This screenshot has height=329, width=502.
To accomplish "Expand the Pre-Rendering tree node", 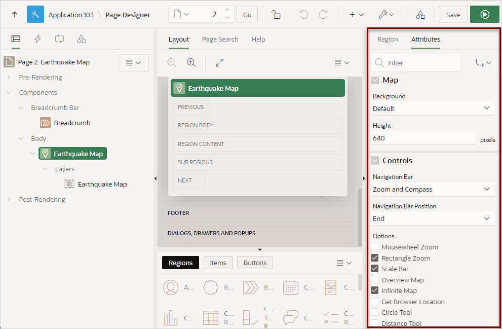I will [9, 77].
